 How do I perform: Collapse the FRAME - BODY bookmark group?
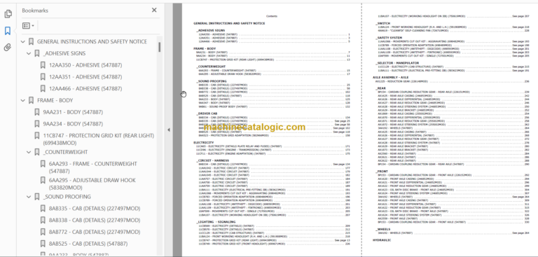tap(23, 101)
